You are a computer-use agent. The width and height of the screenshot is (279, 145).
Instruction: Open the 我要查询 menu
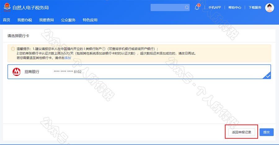click(46, 20)
